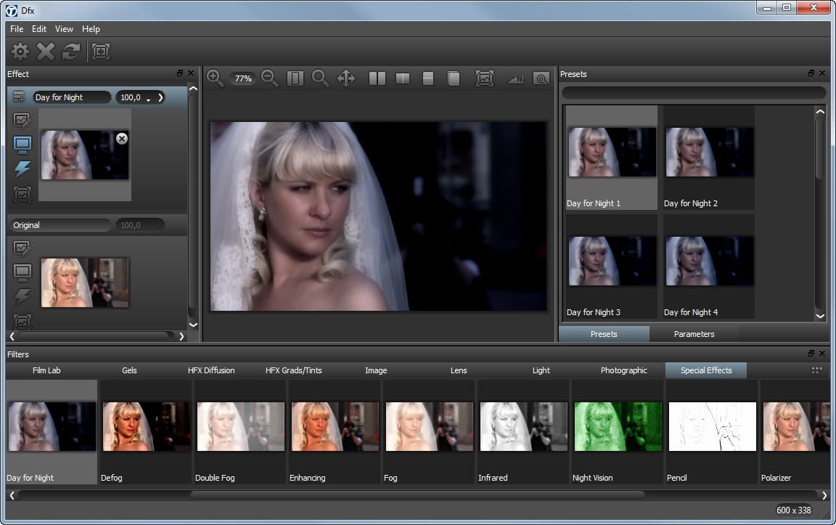
Task: Click the zoom in magnifier icon
Action: tap(216, 78)
